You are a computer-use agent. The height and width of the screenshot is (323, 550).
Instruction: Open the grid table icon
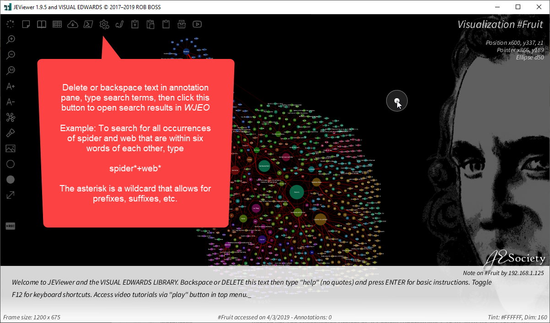57,24
